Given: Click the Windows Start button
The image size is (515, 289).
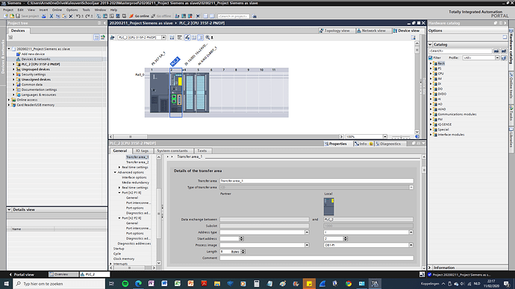Looking at the screenshot, I should pyautogui.click(x=6, y=284).
